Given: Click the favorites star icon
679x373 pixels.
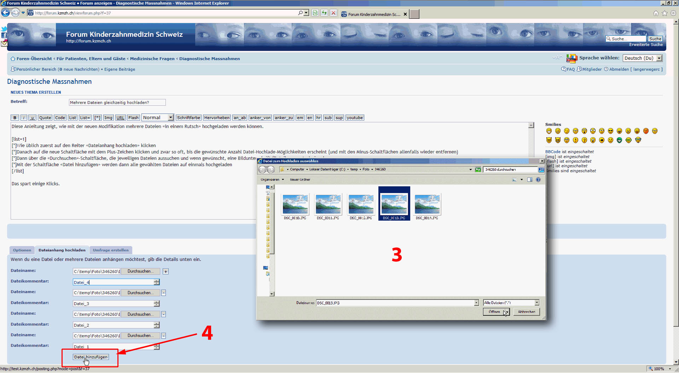Looking at the screenshot, I should pos(665,13).
